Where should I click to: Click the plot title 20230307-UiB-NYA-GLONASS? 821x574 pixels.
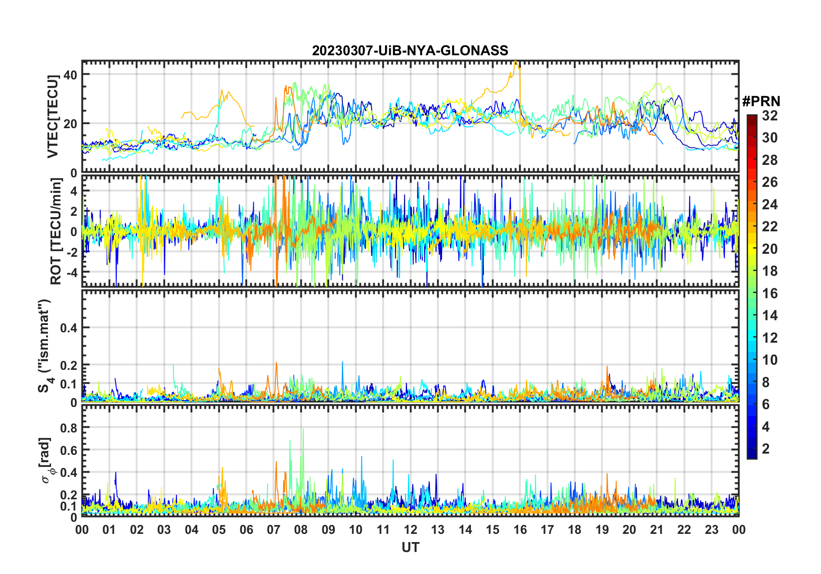coord(410,50)
